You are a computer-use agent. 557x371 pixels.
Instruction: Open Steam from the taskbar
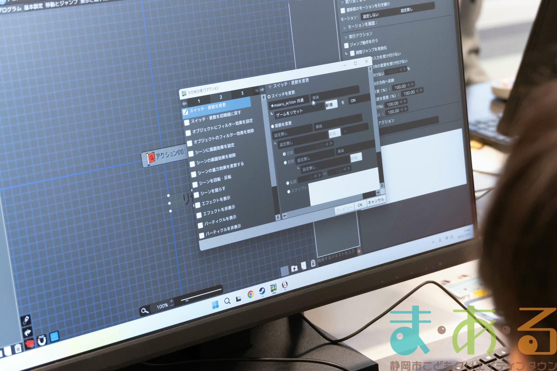[262, 291]
